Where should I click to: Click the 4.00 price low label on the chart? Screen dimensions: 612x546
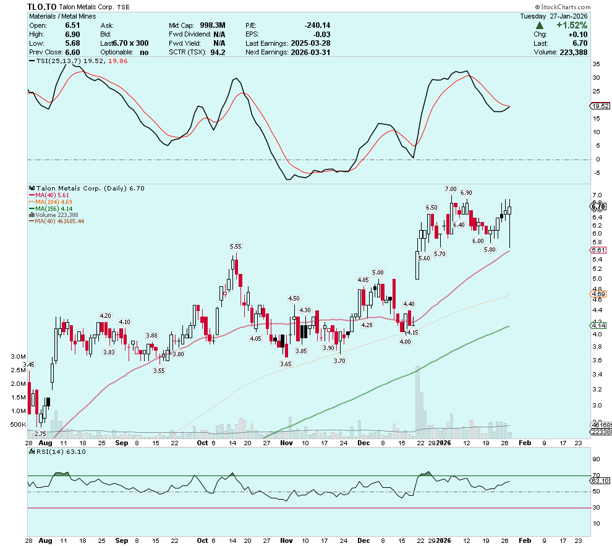coord(405,341)
